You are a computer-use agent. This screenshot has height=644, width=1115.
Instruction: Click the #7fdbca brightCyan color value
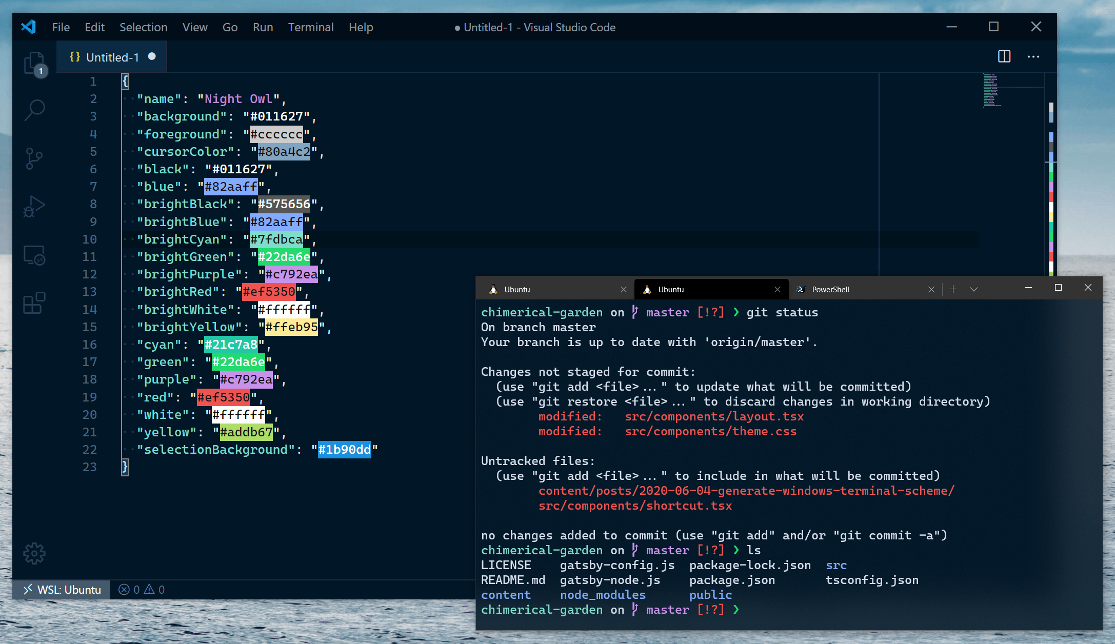[276, 239]
